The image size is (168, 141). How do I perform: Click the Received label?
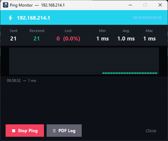click(37, 31)
